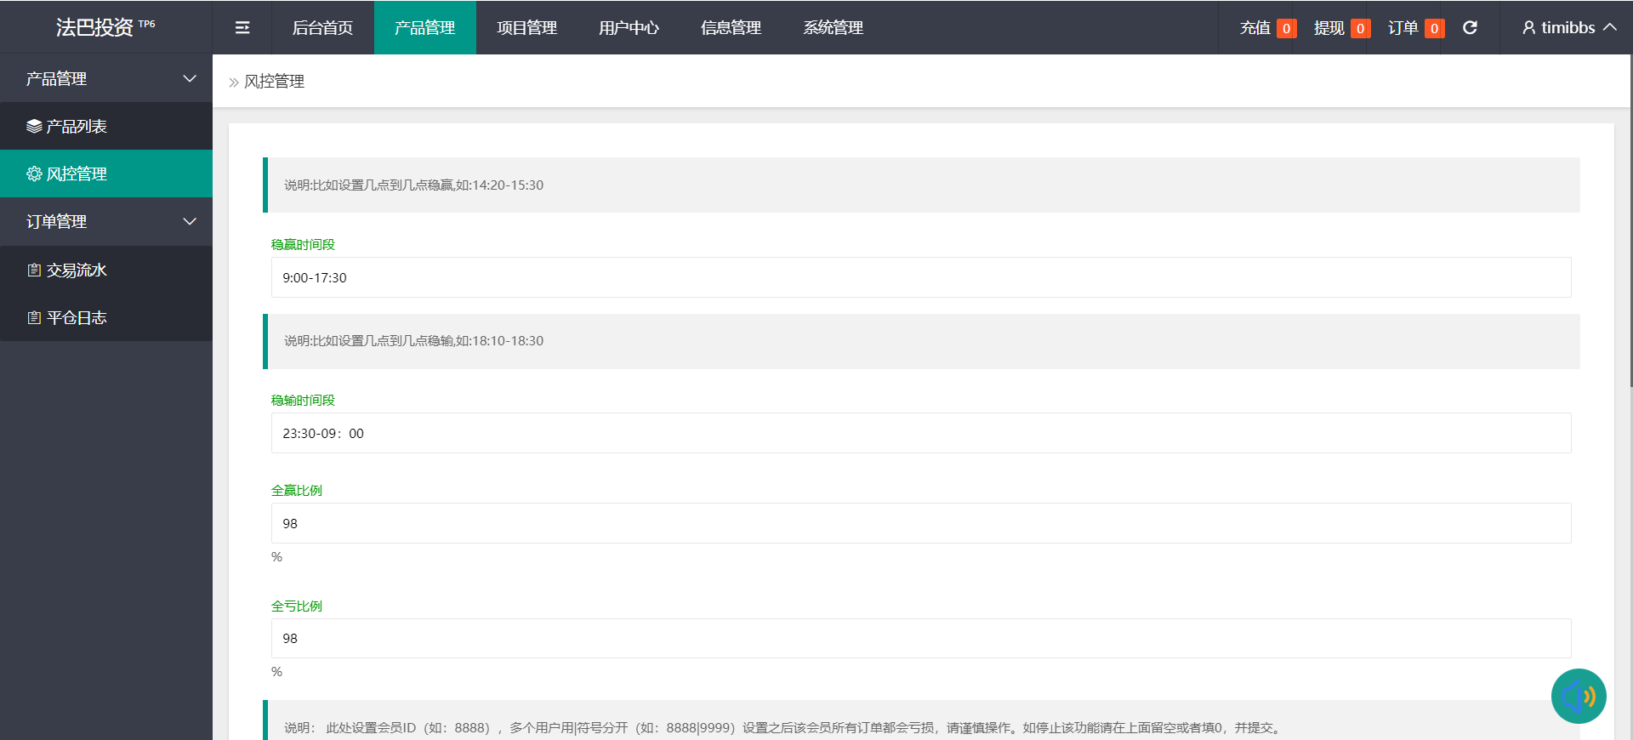Collapse the 订单管理 sidebar section
This screenshot has width=1633, height=740.
tap(190, 222)
